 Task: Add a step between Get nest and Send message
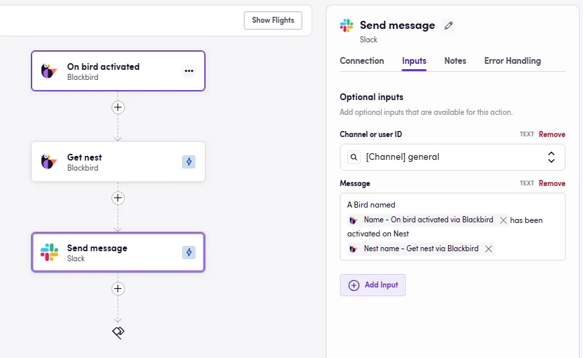(x=118, y=197)
